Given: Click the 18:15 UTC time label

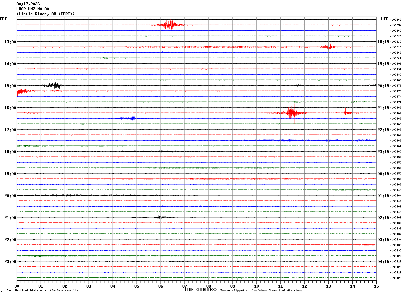Looking at the screenshot, I should click(383, 42).
